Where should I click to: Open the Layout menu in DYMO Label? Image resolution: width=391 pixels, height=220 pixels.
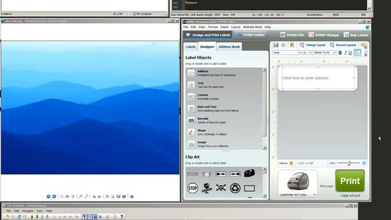point(236,27)
